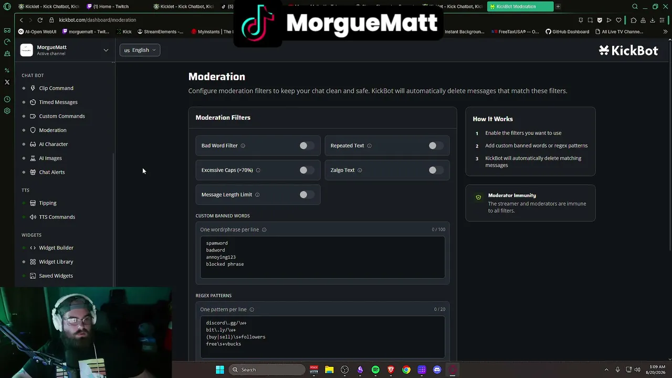This screenshot has height=378, width=672.
Task: Open Google Chrome from the taskbar
Action: click(406, 370)
